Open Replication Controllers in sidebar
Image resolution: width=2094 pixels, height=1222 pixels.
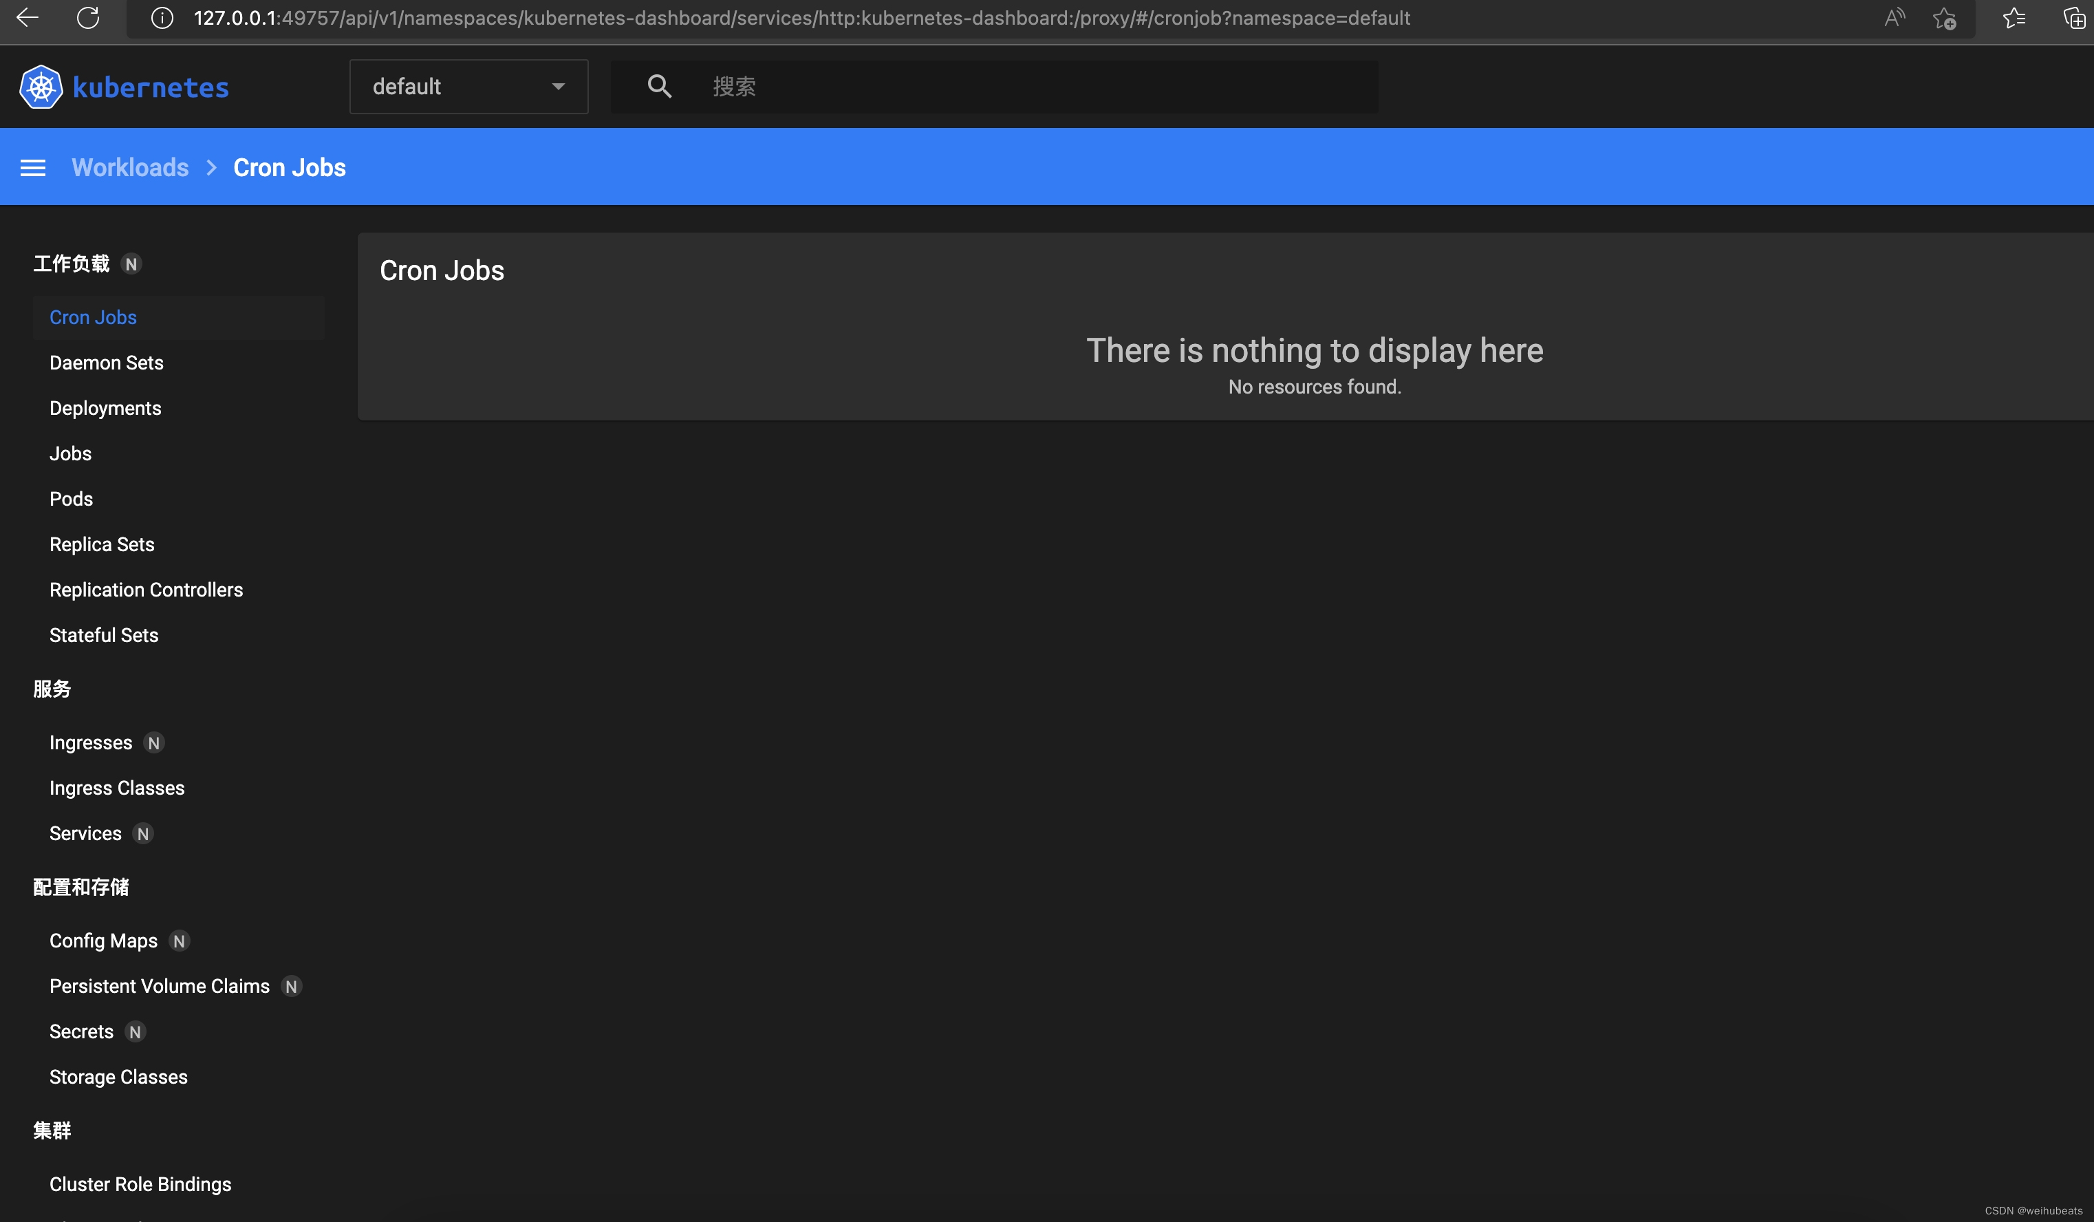click(147, 590)
